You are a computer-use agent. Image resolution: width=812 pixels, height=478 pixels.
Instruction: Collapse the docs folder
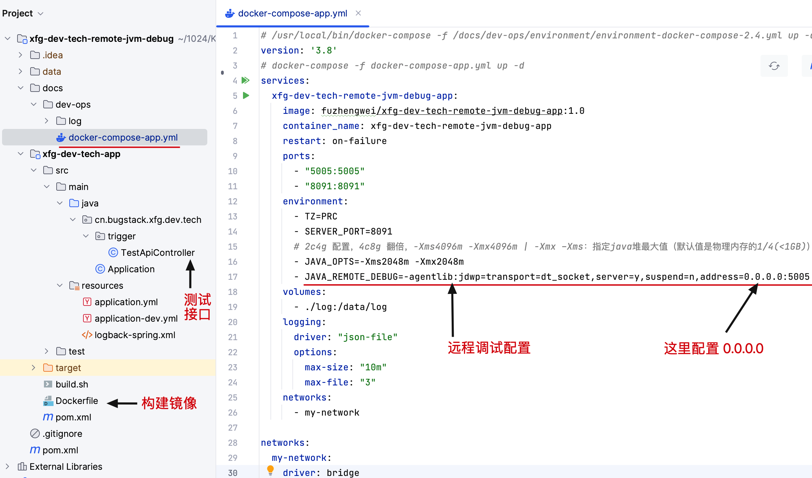[x=21, y=88]
